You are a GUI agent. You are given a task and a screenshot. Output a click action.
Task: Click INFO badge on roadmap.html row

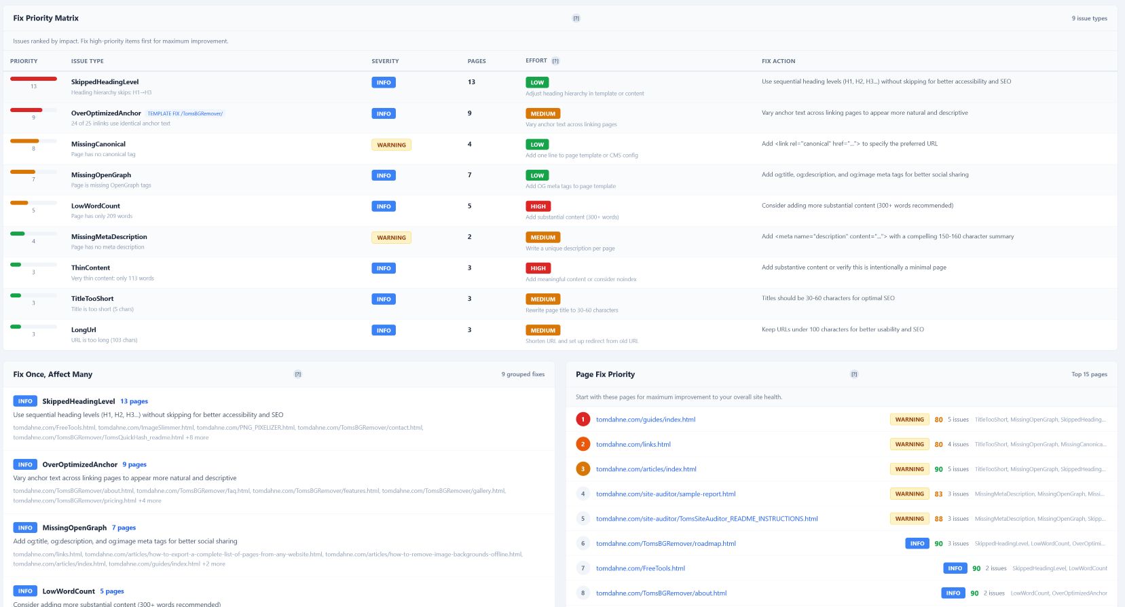click(917, 543)
